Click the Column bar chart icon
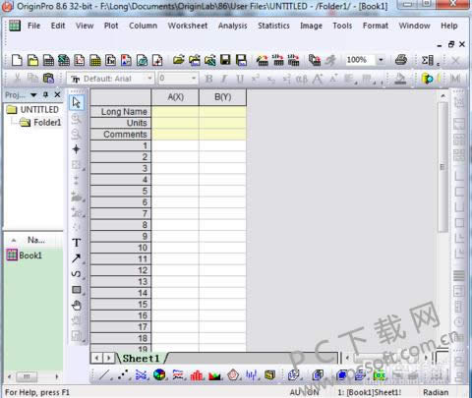Viewport: 472px width, 398px height. [197, 375]
